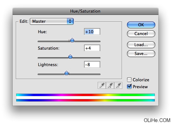This screenshot has width=171, height=123.
Task: Focus the Lightness value field
Action: pyautogui.click(x=92, y=65)
